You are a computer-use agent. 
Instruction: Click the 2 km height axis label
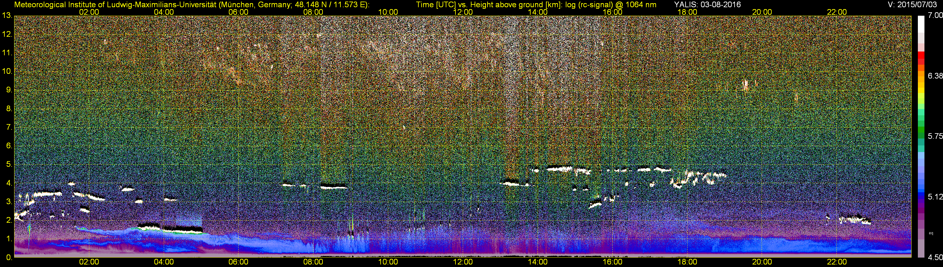[9, 220]
